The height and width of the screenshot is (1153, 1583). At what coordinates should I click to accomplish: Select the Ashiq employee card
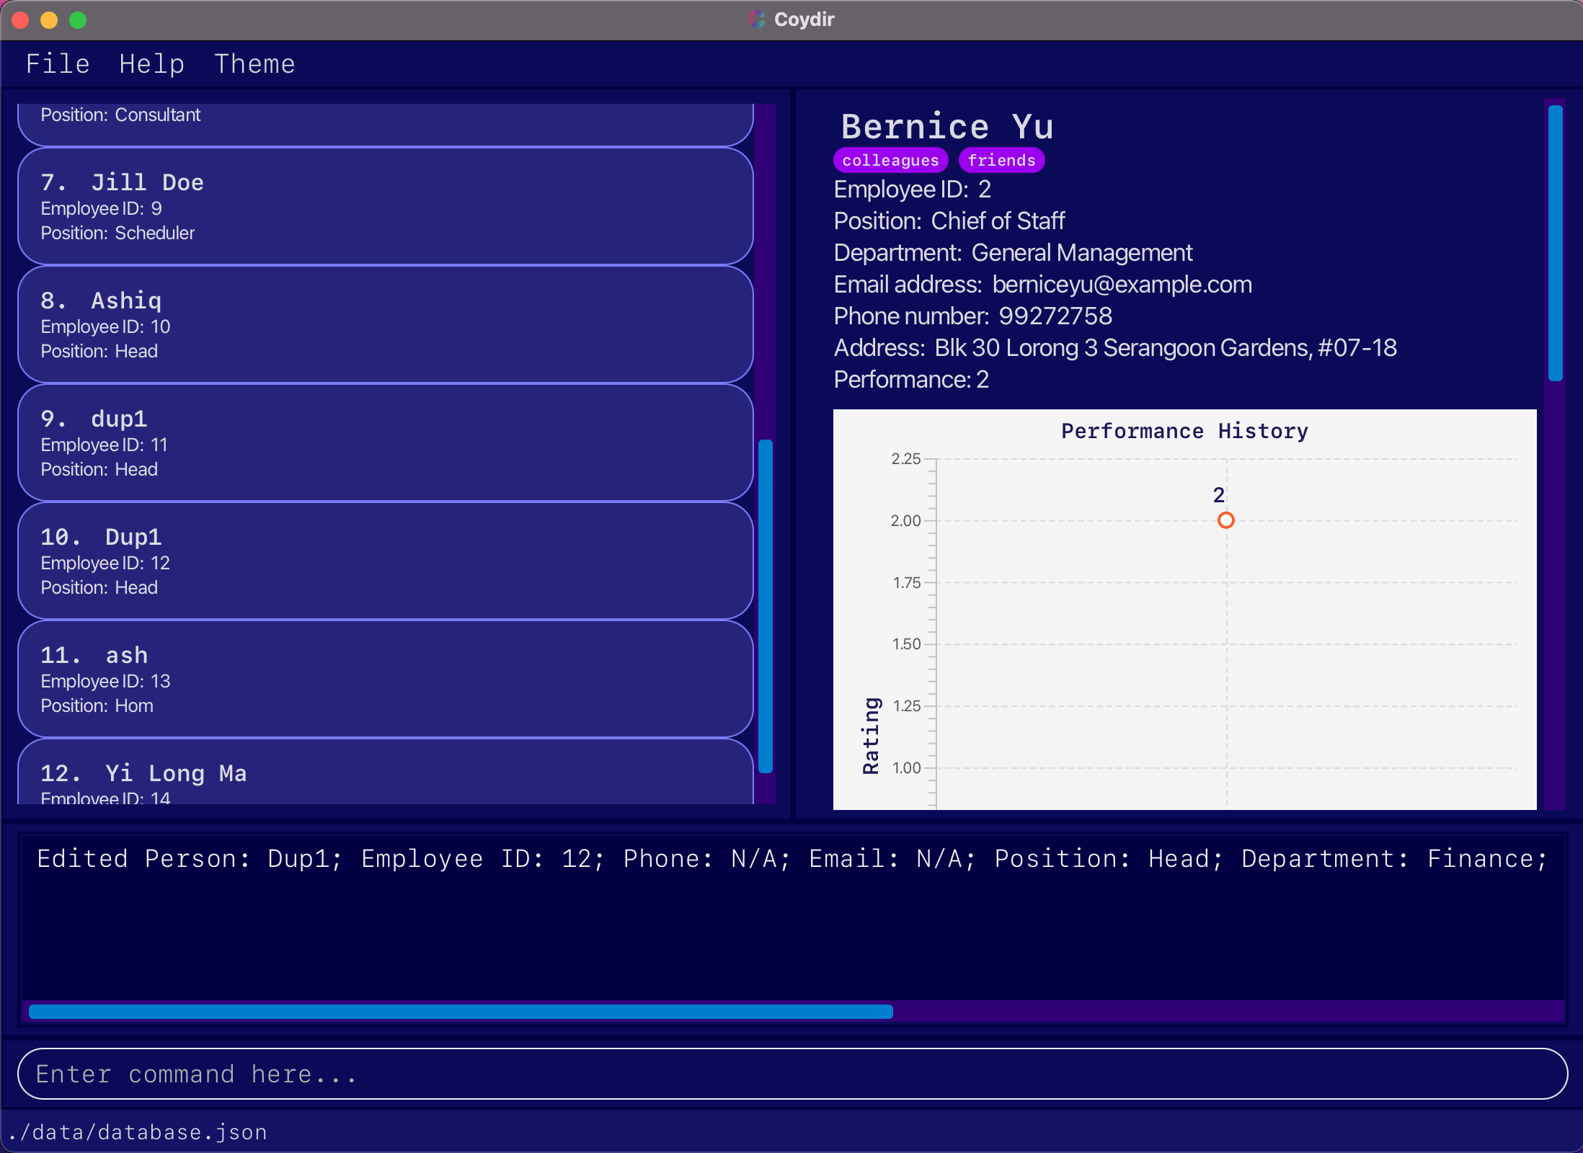[x=385, y=325]
